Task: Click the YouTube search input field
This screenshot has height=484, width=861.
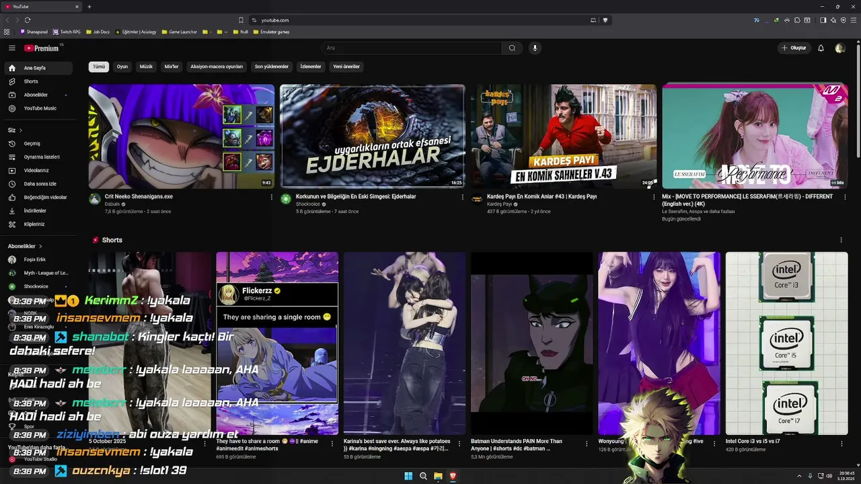Action: tap(410, 48)
